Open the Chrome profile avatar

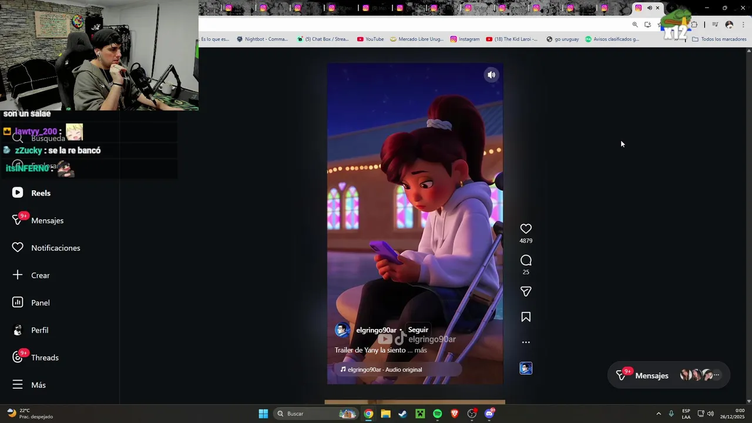pyautogui.click(x=729, y=25)
